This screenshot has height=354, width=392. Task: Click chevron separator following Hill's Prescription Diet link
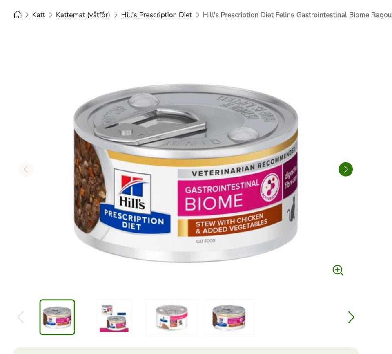pyautogui.click(x=198, y=15)
